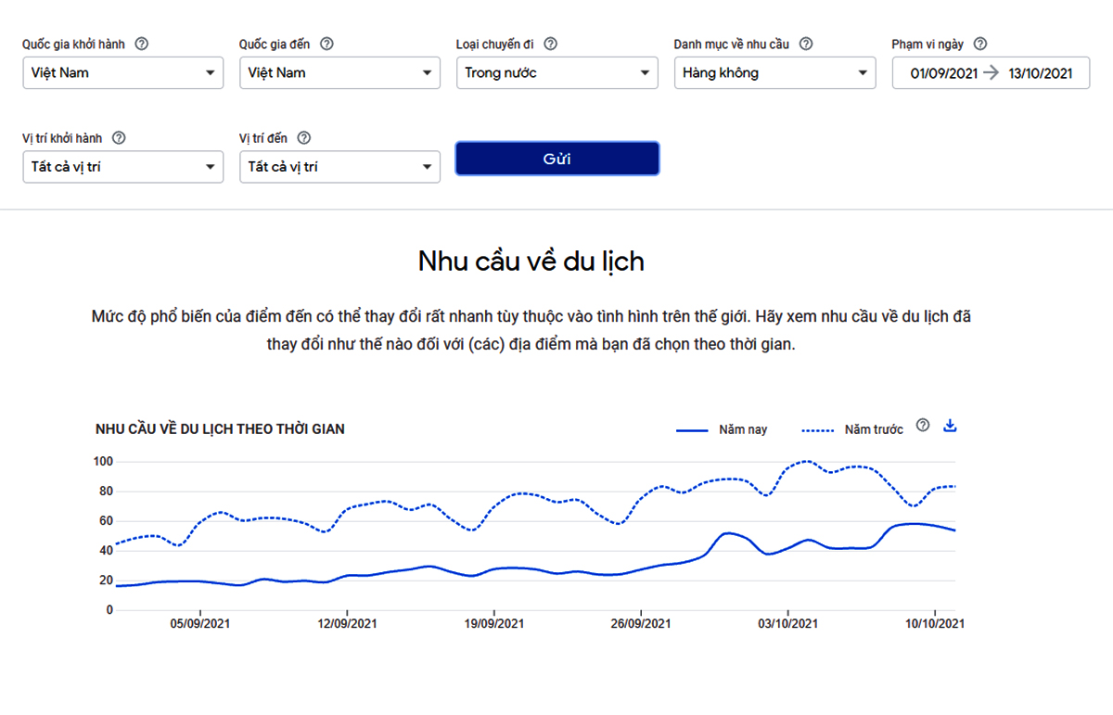Select the date range field 01/09/2021 to 13/10/2021
Screen dimensions: 1113x715
coord(991,73)
